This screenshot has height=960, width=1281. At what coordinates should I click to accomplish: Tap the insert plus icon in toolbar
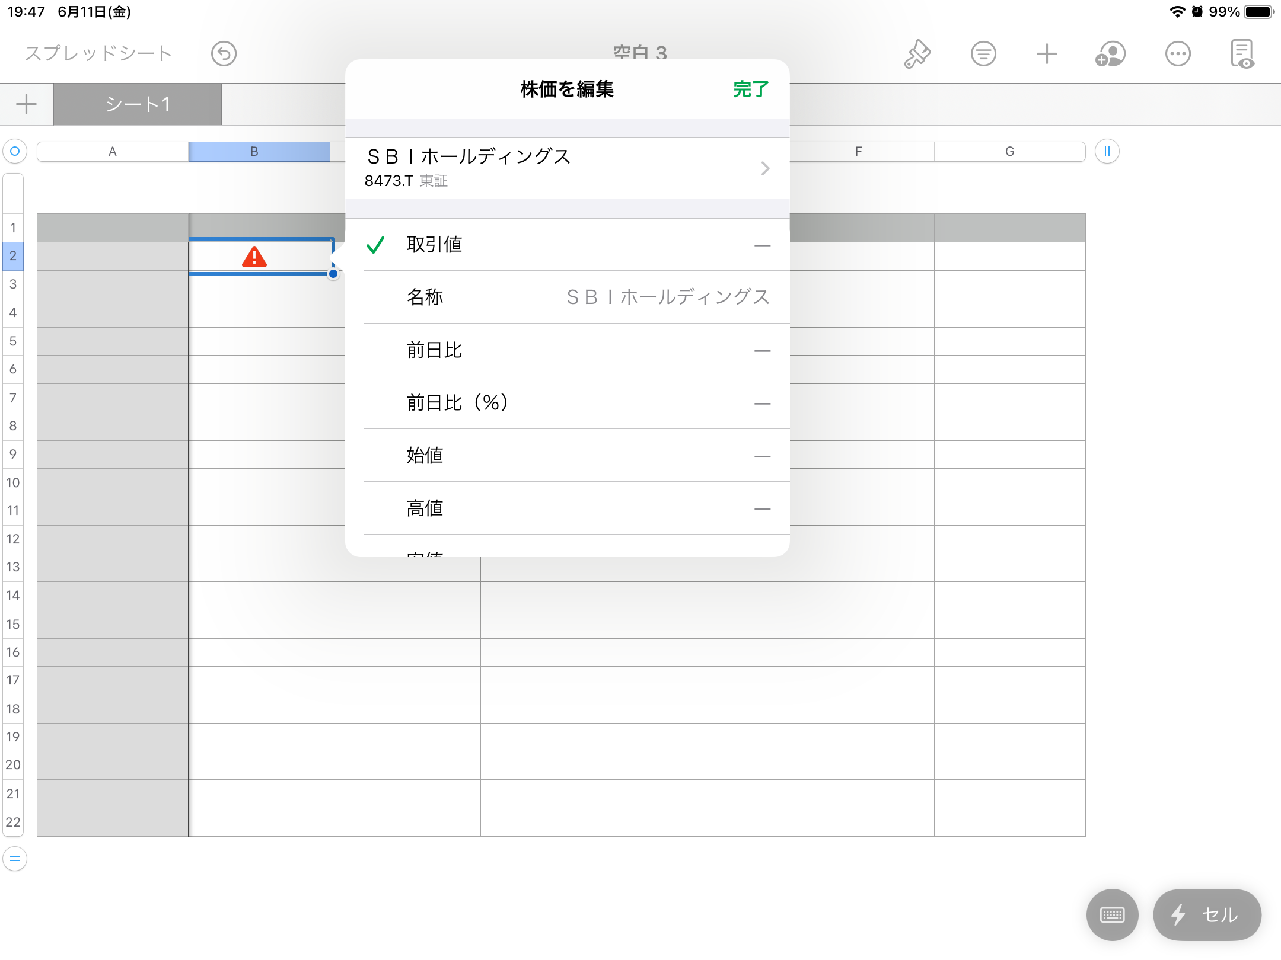point(1047,54)
